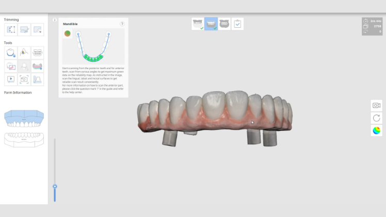
Task: Open the occlusion bite alignment tool
Action: click(x=38, y=53)
